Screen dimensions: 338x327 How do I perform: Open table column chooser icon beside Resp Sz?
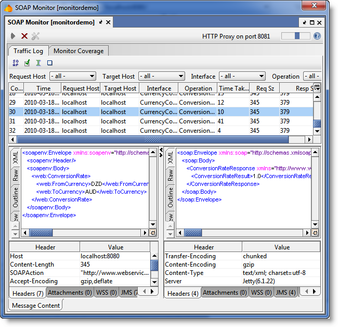[317, 87]
